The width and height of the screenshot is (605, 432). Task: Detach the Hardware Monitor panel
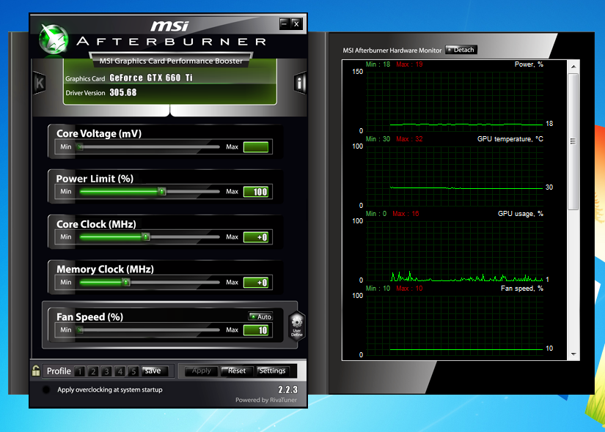point(461,50)
